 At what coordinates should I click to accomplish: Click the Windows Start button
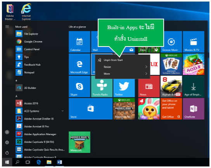click(x=7, y=162)
